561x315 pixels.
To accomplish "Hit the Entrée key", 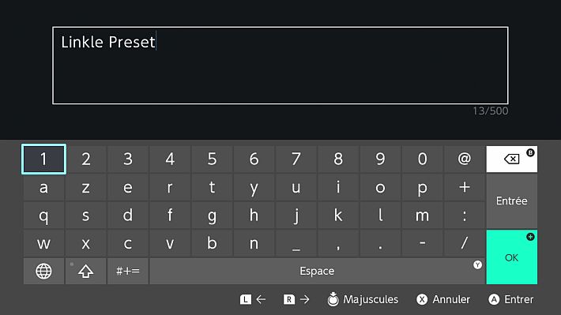I will tap(511, 201).
